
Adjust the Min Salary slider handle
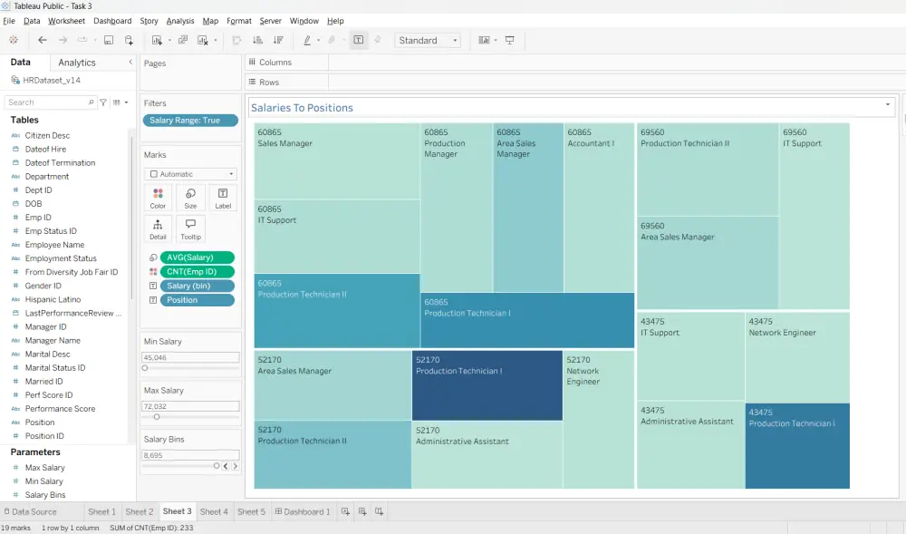click(x=145, y=367)
